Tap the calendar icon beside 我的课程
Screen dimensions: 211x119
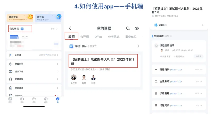click(22, 29)
